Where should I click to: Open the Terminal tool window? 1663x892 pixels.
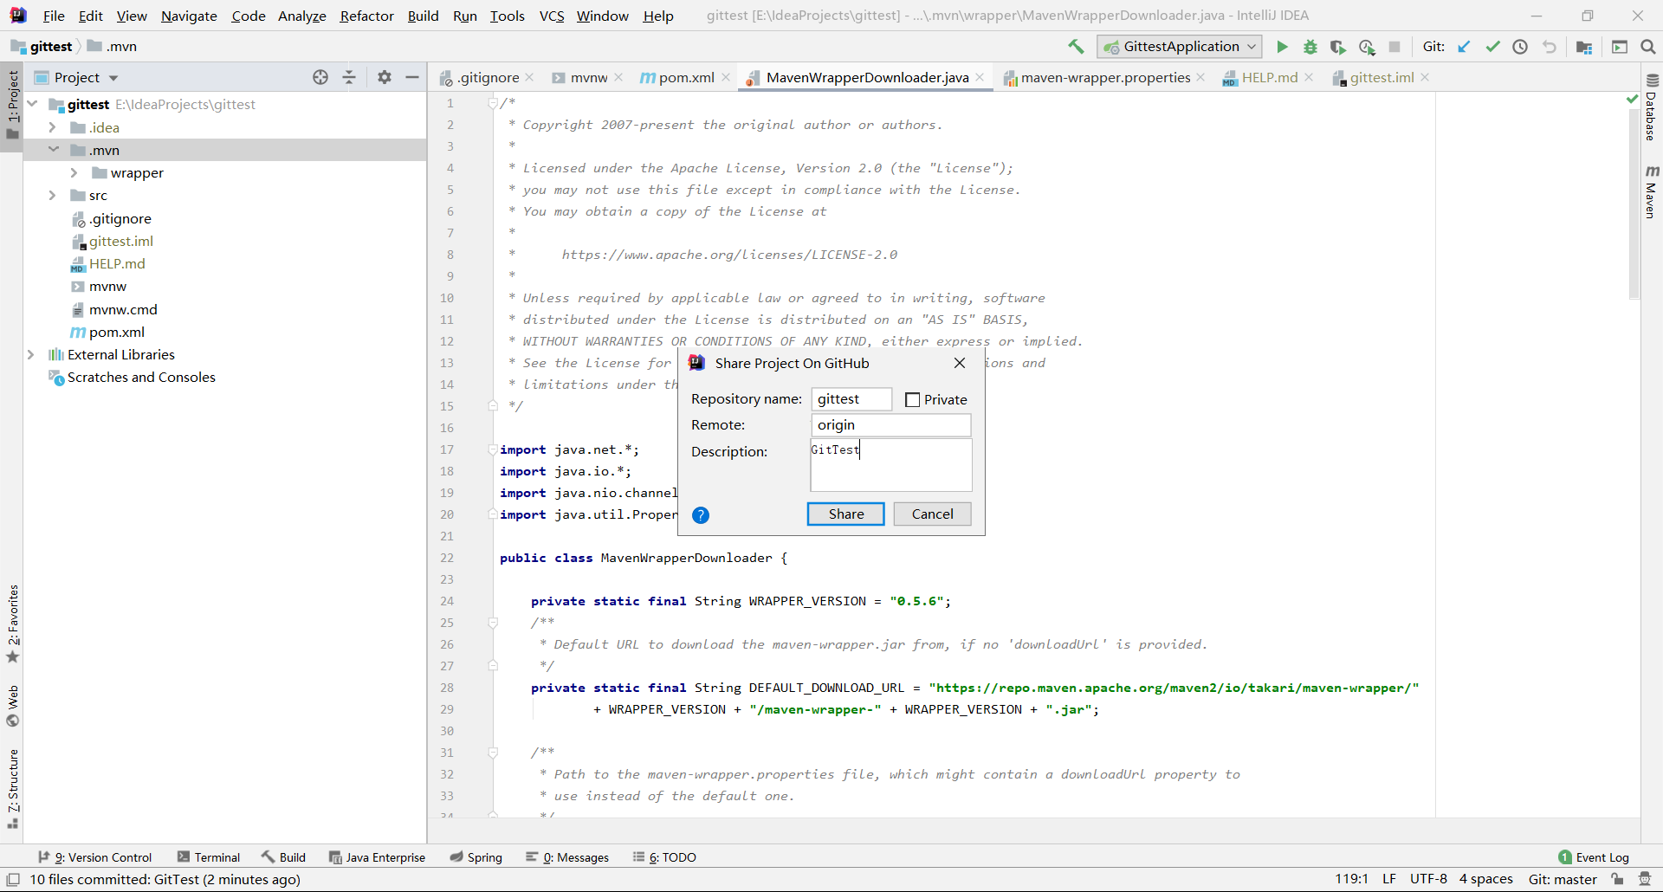[209, 857]
